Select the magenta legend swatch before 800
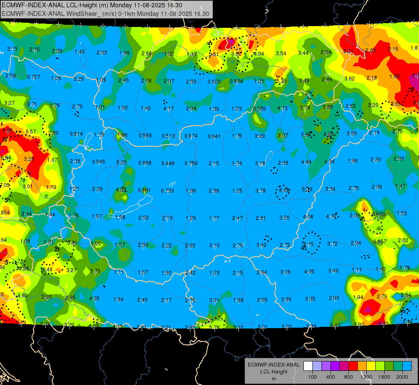Image resolution: width=419 pixels, height=385 pixels. (x=344, y=366)
